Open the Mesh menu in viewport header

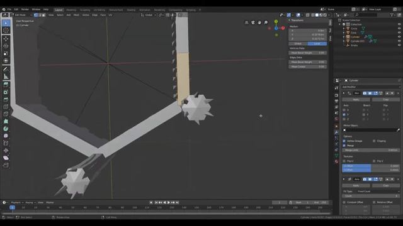(x=76, y=15)
